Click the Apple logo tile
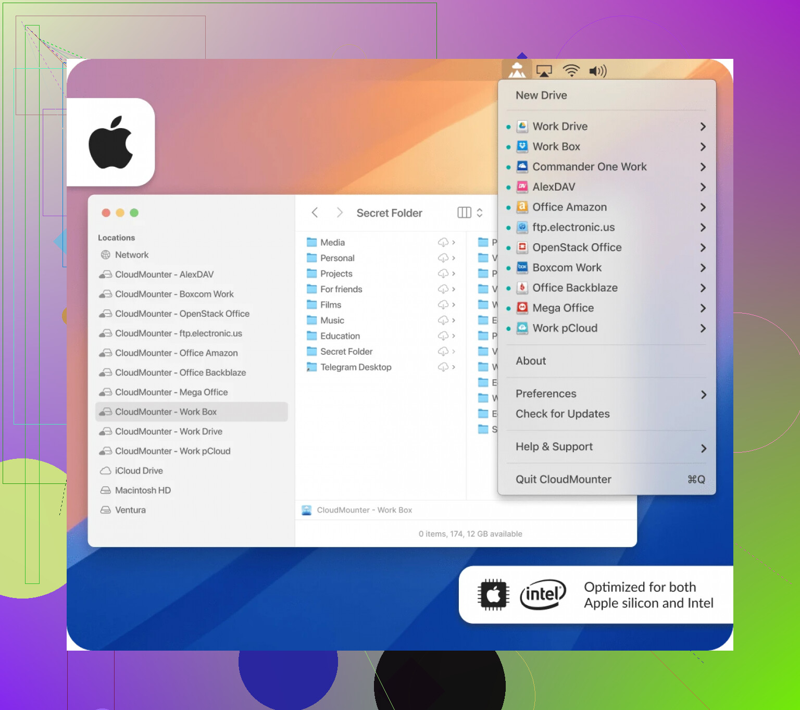 (111, 142)
